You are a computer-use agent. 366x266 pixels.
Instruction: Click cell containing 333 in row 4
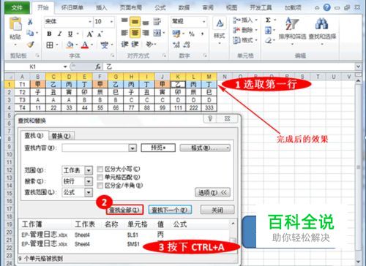pos(209,107)
